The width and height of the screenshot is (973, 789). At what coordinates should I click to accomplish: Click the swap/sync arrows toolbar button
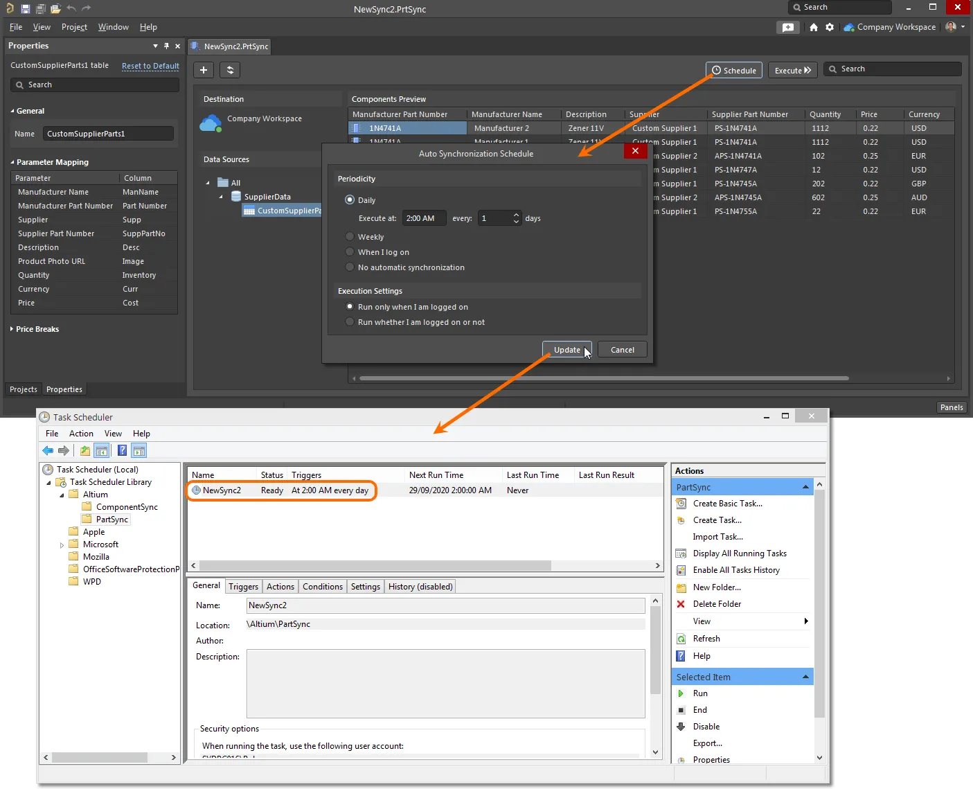coord(230,70)
